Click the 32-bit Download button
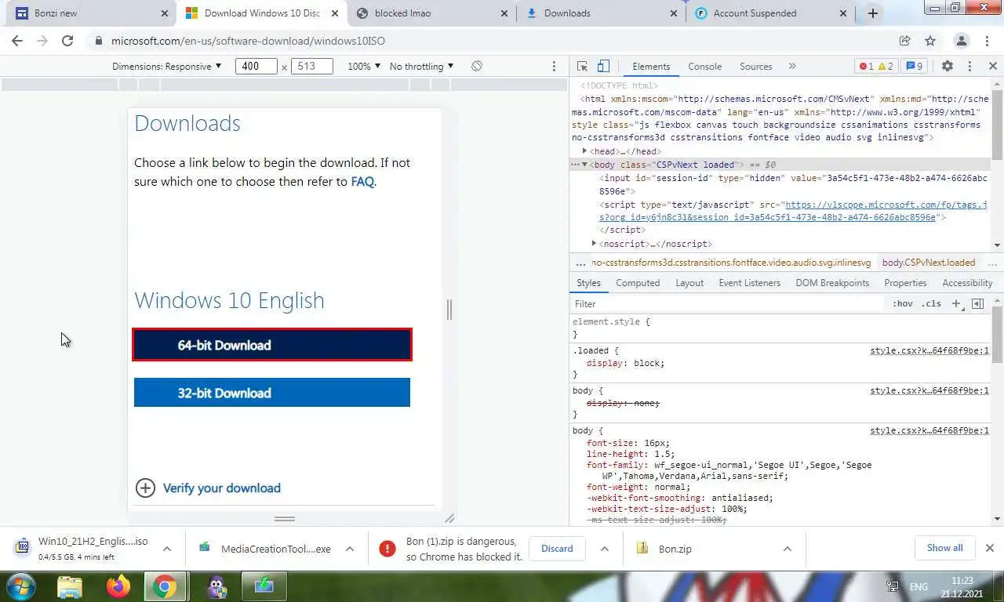The width and height of the screenshot is (1004, 602). click(272, 393)
